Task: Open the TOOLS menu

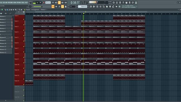Action: pos(23,3)
